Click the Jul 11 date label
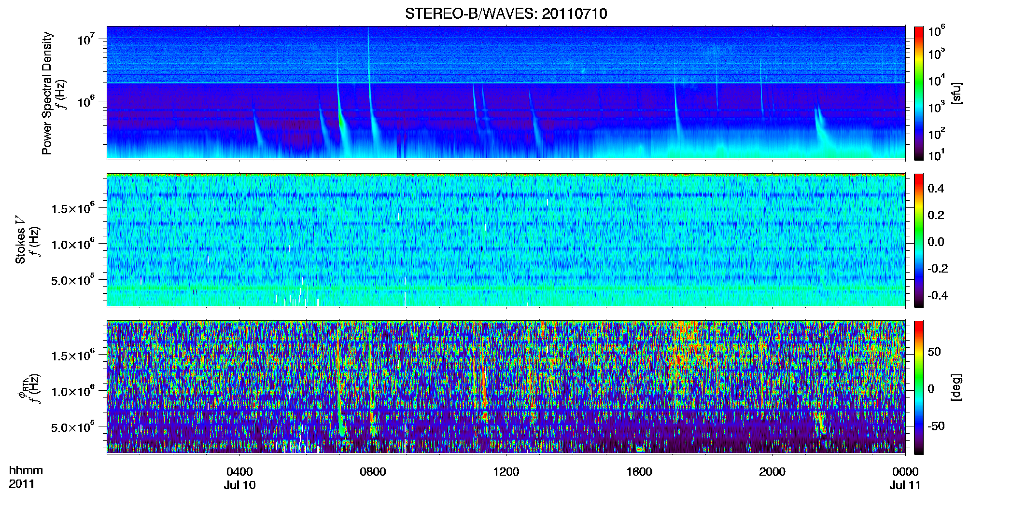 click(x=905, y=485)
